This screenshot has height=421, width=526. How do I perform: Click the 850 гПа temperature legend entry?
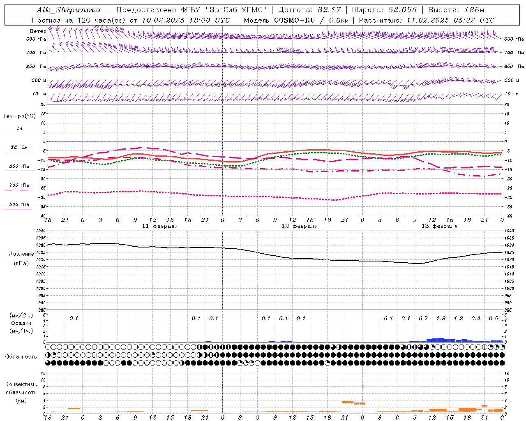click(x=19, y=167)
